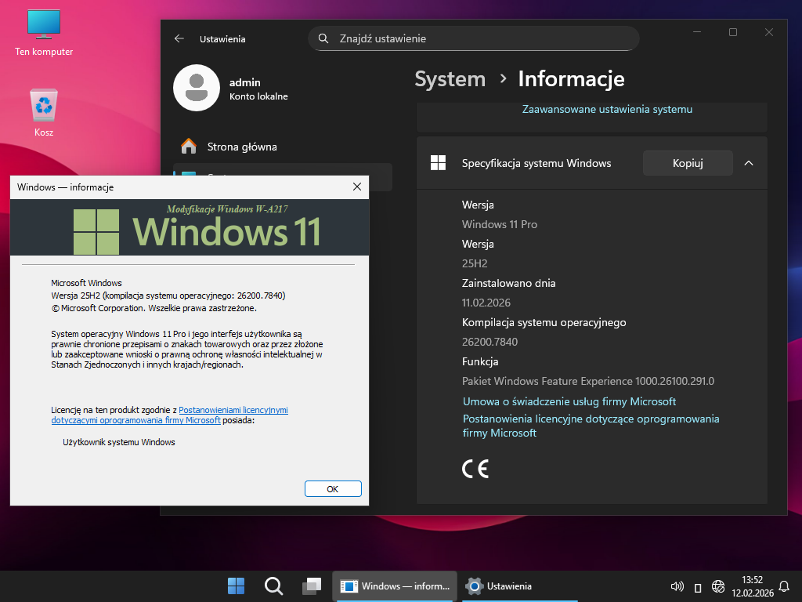Open Zaawansowane ustawienia systemu link
The width and height of the screenshot is (802, 602).
[x=607, y=110]
